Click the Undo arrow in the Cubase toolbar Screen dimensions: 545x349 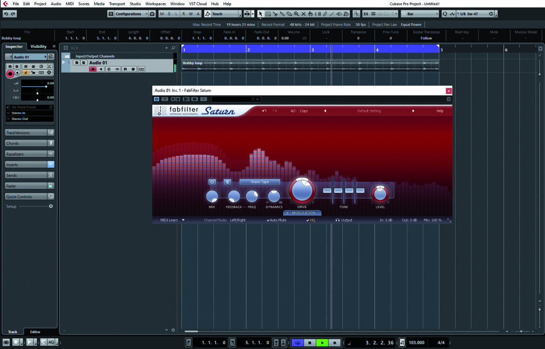tap(6, 14)
